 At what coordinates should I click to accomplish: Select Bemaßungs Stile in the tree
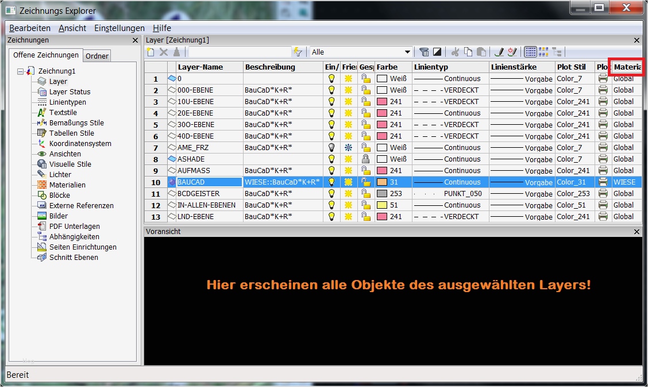point(76,123)
